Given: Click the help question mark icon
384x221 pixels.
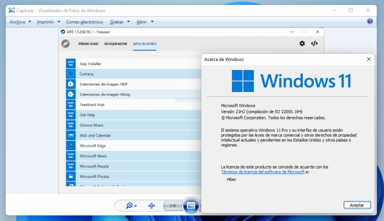Looking at the screenshot, I should pos(369,21).
